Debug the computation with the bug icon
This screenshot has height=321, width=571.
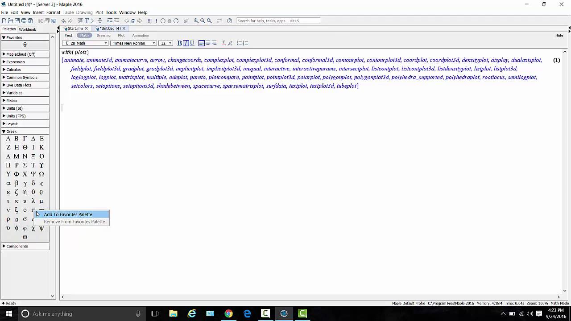(170, 21)
